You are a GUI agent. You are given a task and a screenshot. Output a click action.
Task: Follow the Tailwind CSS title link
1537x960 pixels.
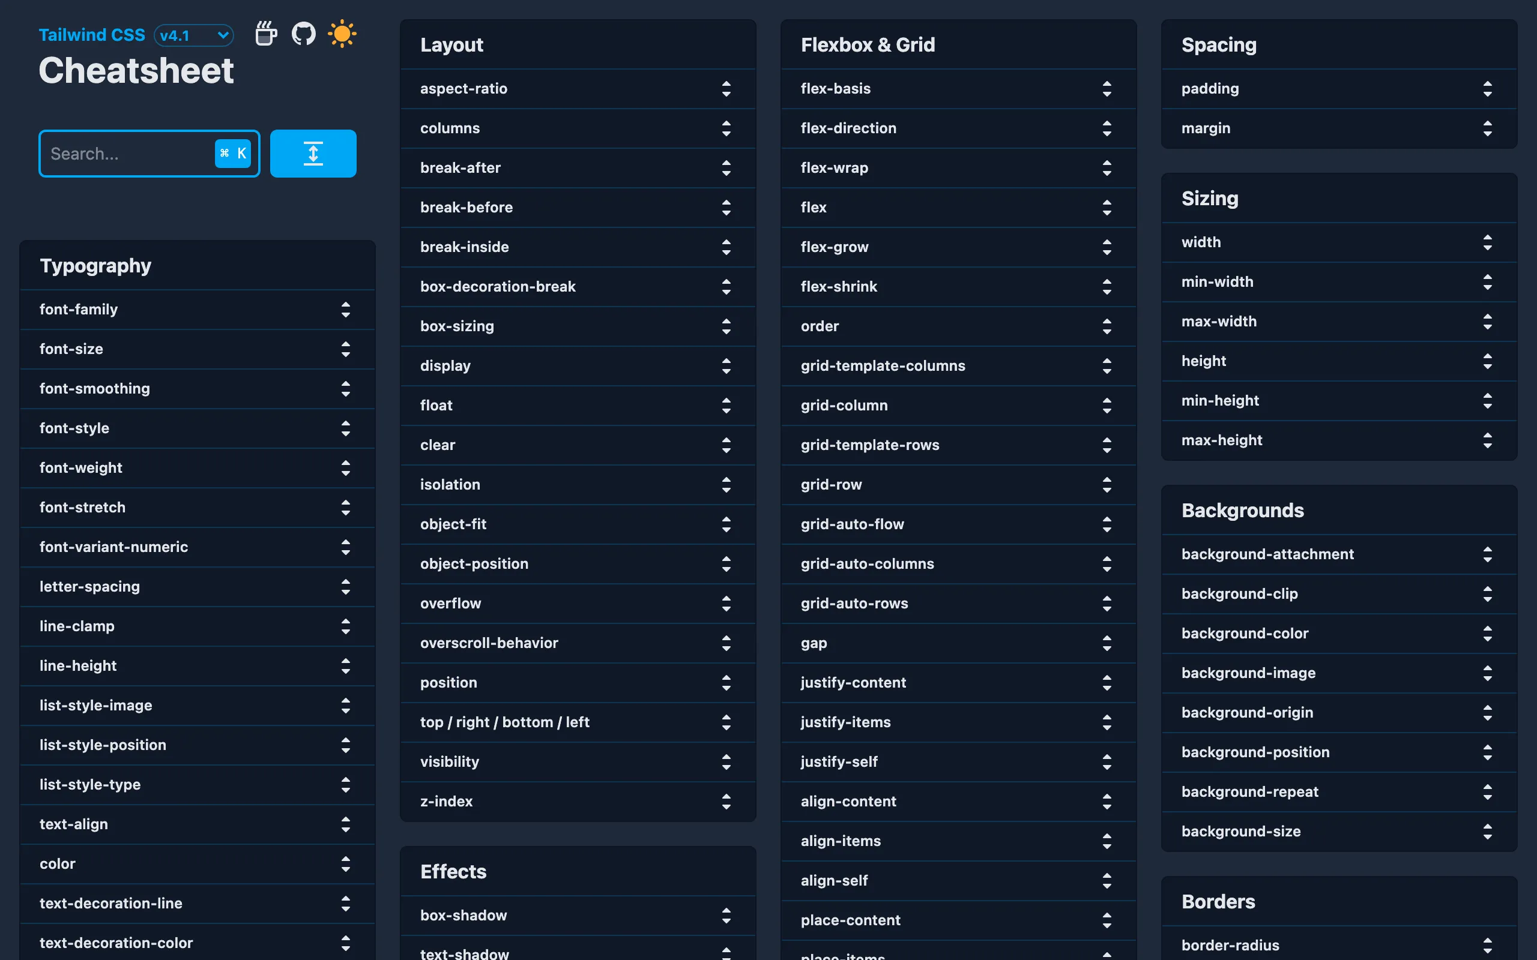tap(92, 35)
